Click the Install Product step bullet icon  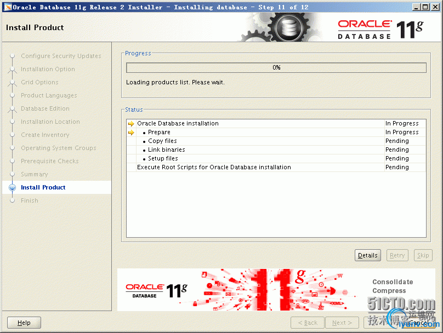pyautogui.click(x=12, y=187)
